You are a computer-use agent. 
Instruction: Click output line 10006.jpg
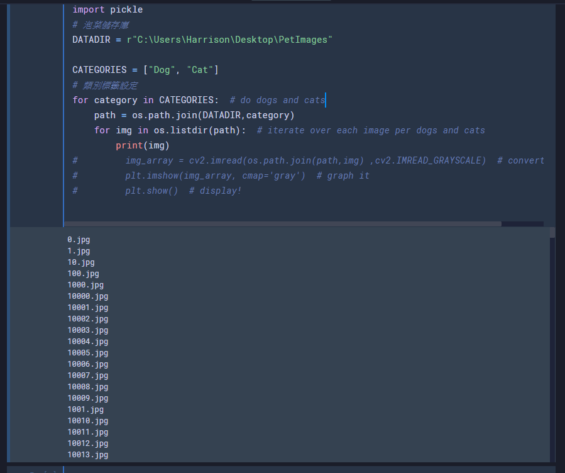click(87, 364)
